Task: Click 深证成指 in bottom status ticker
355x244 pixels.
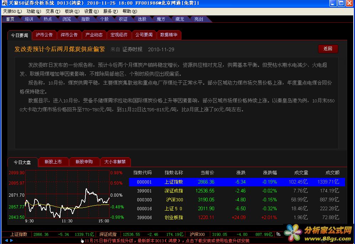Action: point(108,234)
